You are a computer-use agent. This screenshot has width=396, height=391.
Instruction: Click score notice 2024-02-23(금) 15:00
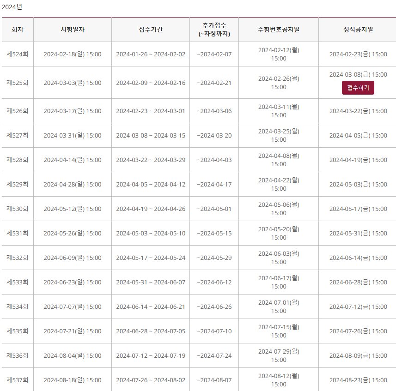coord(358,54)
